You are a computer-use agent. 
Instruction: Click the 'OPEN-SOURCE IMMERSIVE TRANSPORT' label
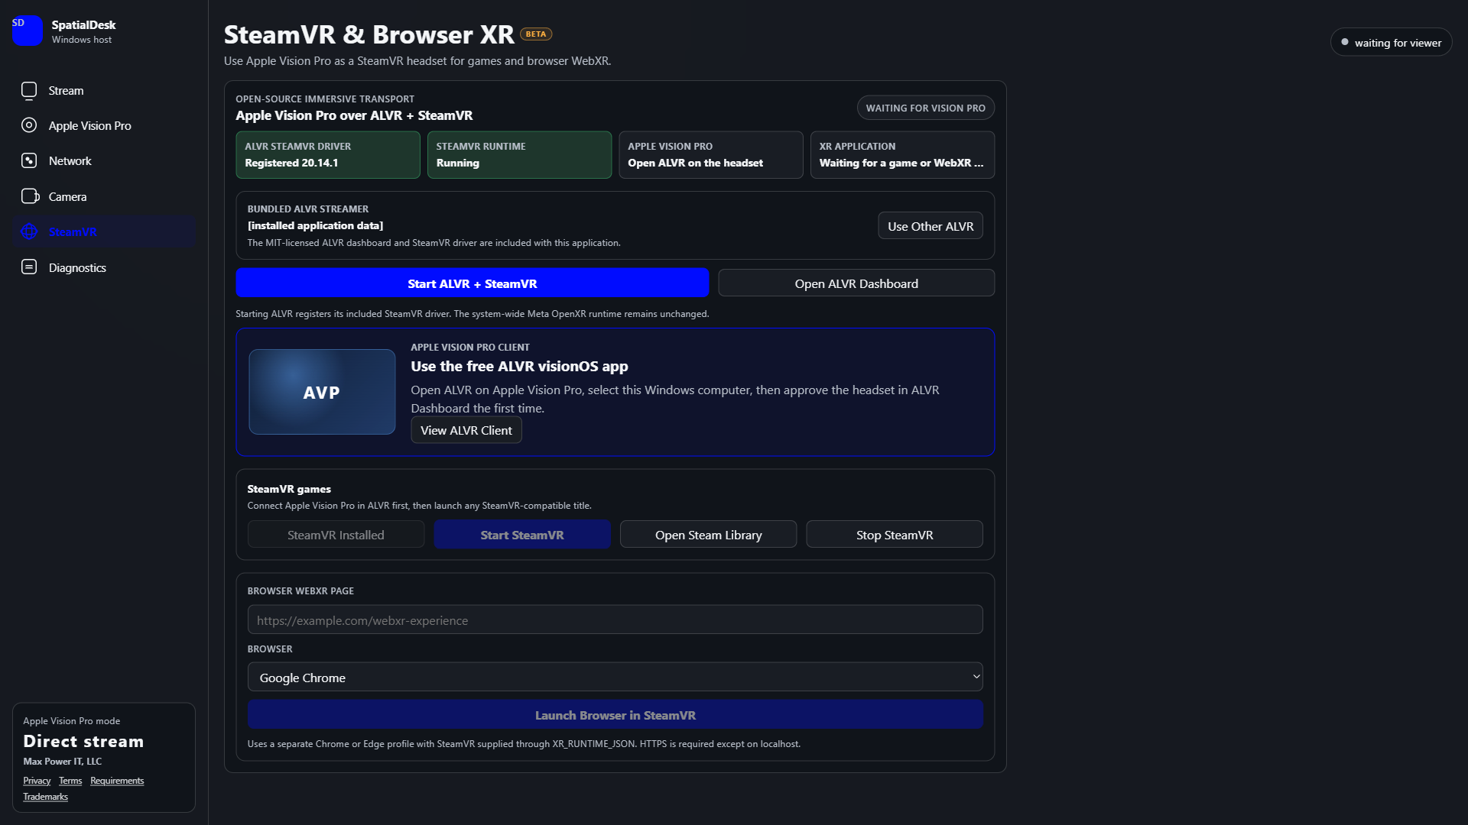(x=325, y=99)
